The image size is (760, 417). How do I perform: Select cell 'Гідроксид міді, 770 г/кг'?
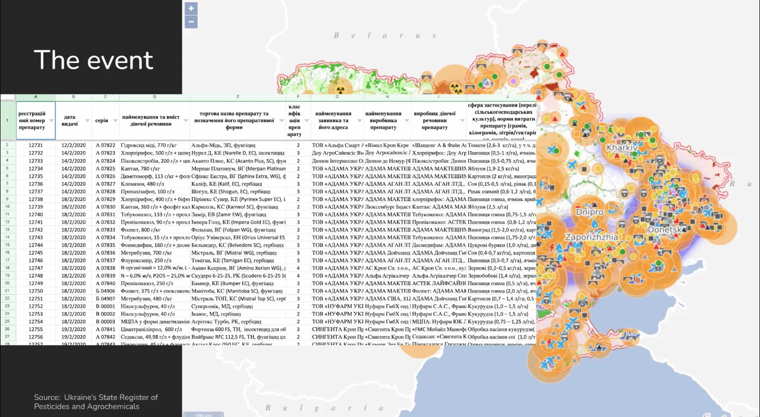[155, 145]
